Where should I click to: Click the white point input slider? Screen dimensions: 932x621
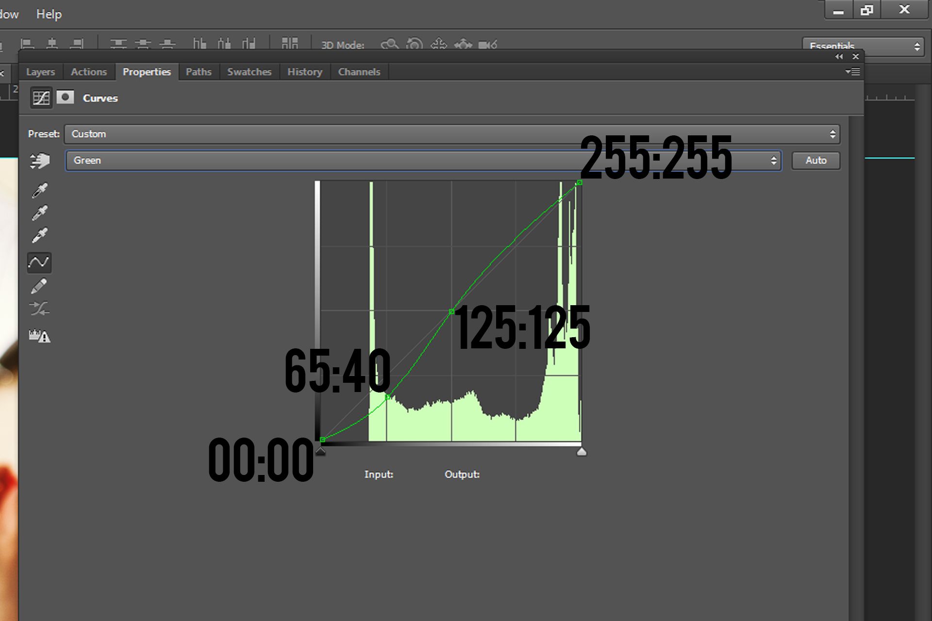point(581,452)
